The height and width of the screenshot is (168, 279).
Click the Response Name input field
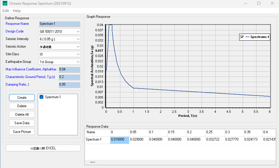pyautogui.click(x=60, y=24)
